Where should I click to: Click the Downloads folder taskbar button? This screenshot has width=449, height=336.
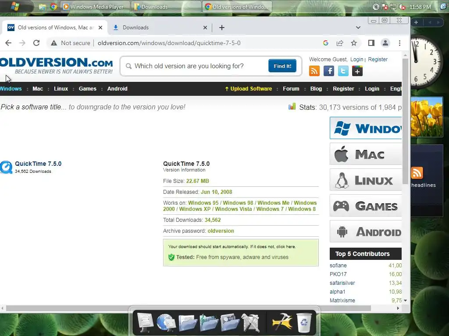pyautogui.click(x=166, y=7)
